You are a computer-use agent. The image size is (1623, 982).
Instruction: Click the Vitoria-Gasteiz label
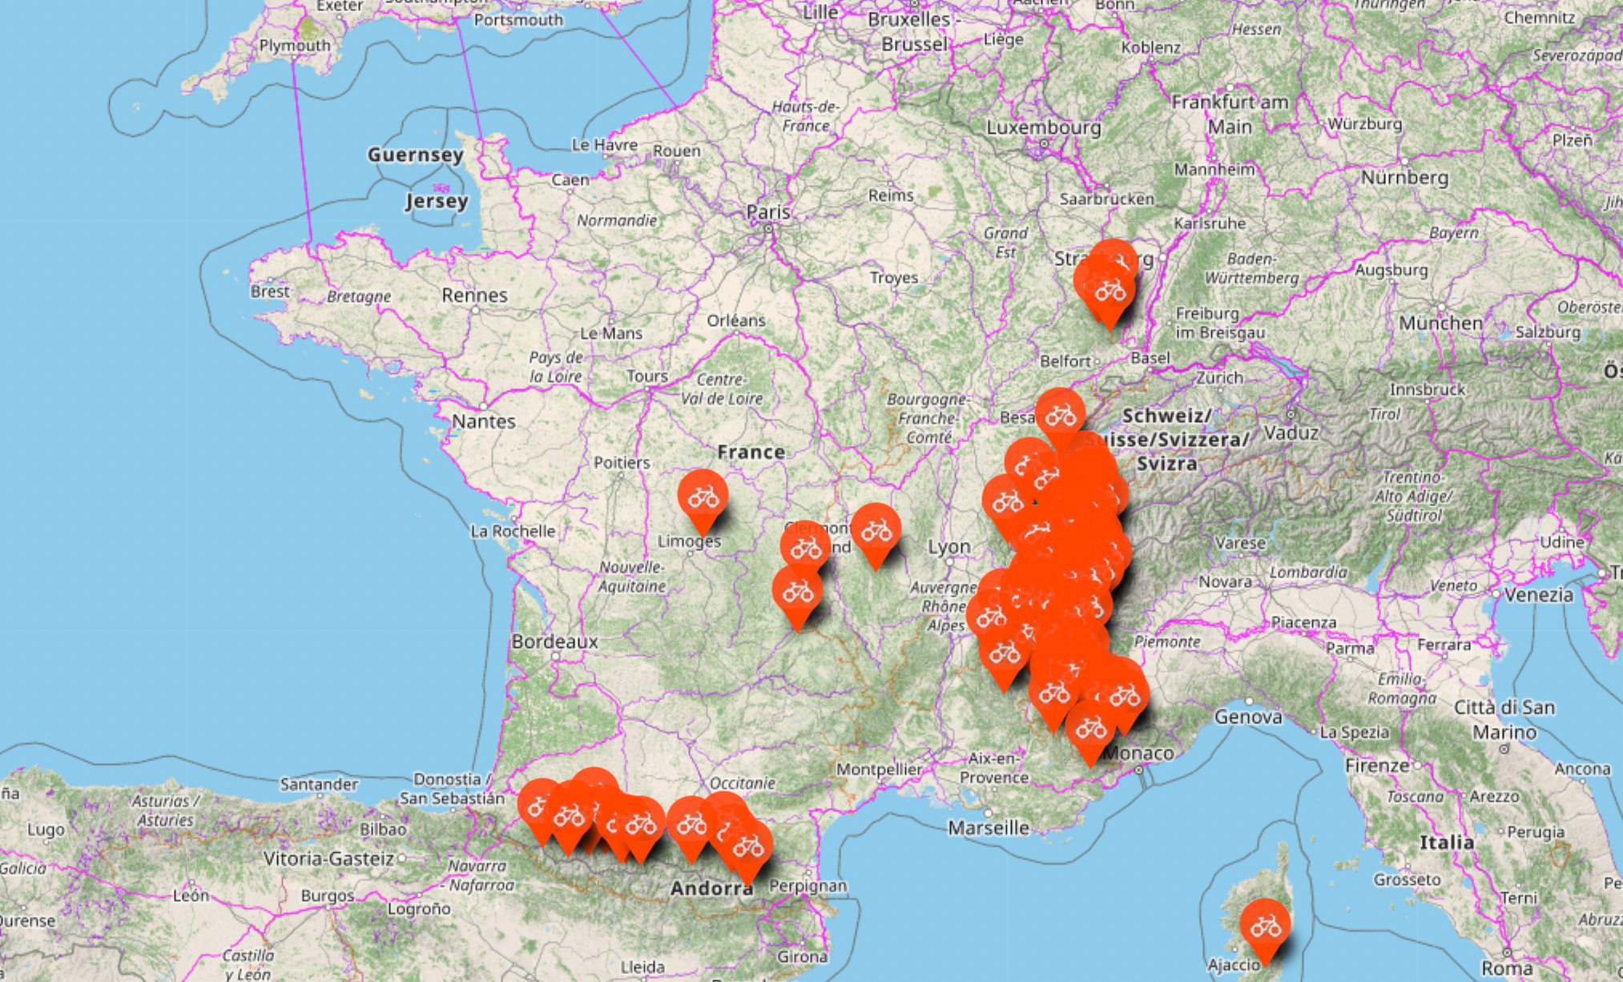(328, 859)
